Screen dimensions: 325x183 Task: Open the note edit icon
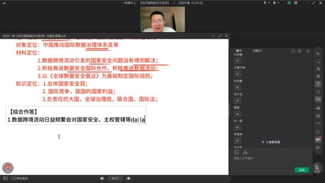pyautogui.click(x=318, y=132)
